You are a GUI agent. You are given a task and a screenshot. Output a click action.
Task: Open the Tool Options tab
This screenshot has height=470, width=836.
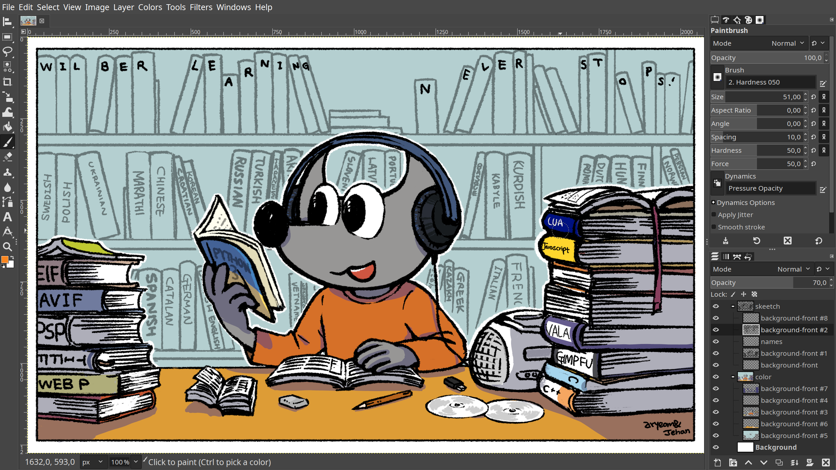pyautogui.click(x=715, y=20)
